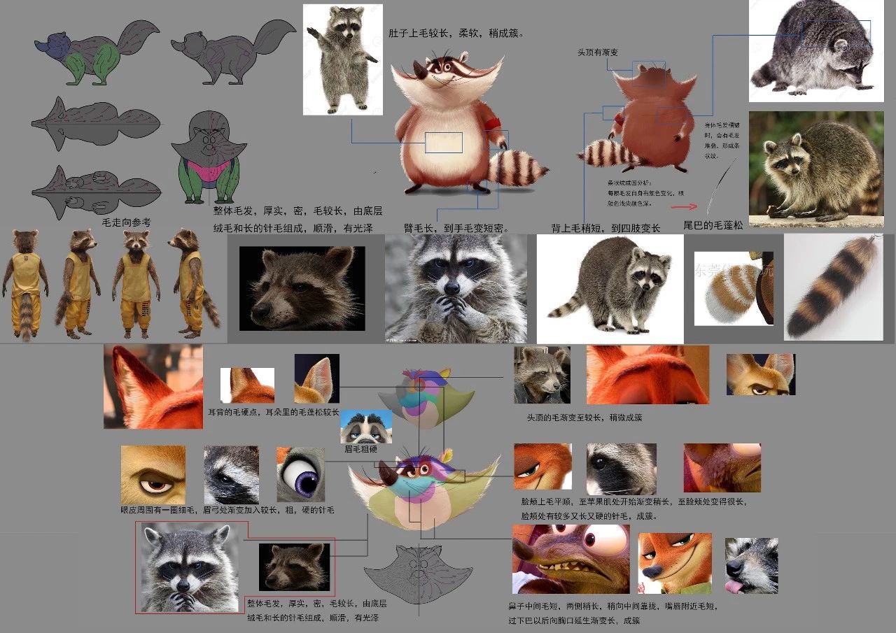Image resolution: width=896 pixels, height=633 pixels.
Task: Select the label "头顶有渐变"
Action: pyautogui.click(x=598, y=52)
